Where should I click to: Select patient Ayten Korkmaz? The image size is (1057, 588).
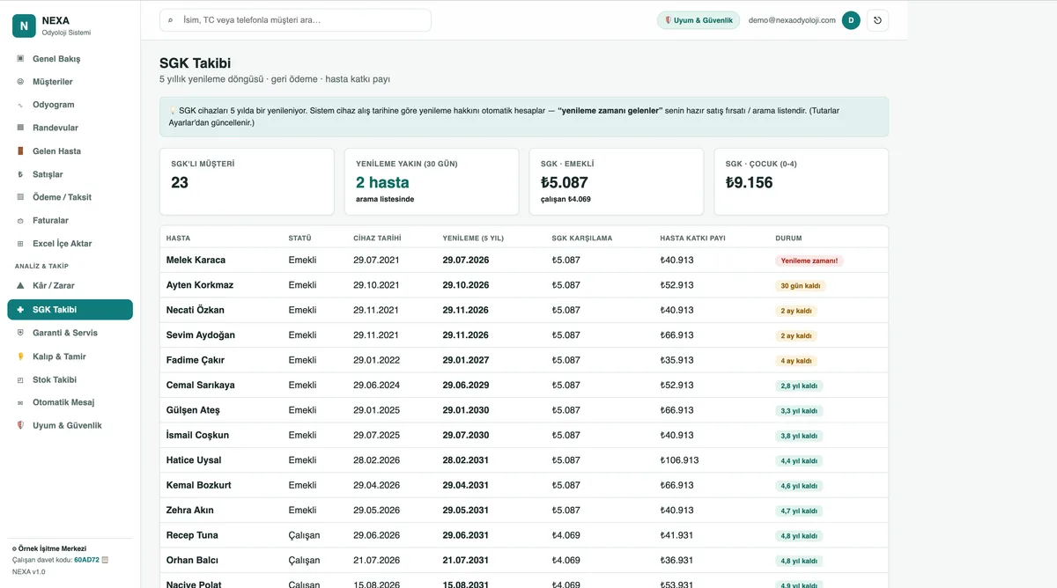pos(200,285)
